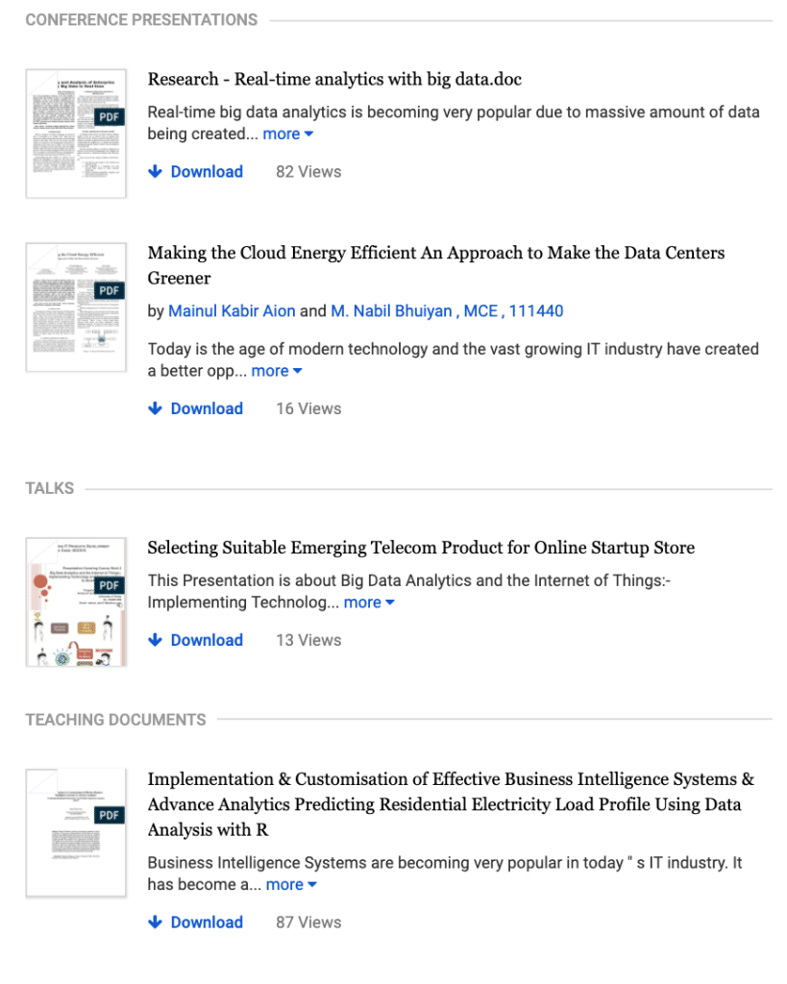The image size is (787, 984).
Task: Open author profile Mainul Kabir Aion
Action: pos(232,311)
